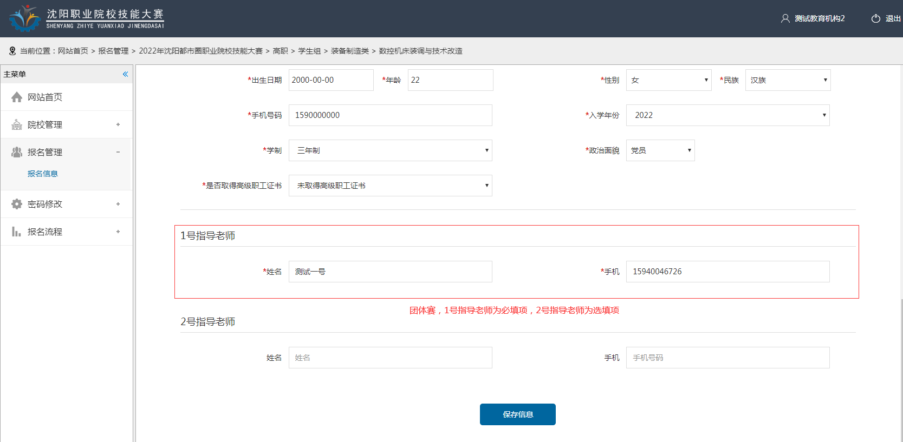
Task: Click the school building icon for 院校管理
Action: (x=17, y=124)
